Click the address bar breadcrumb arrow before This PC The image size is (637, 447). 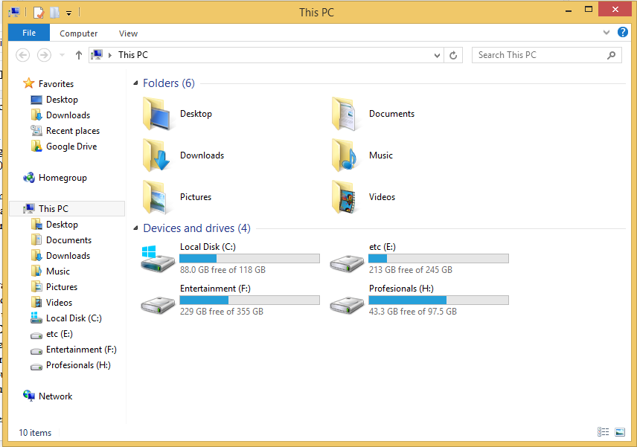[x=109, y=55]
